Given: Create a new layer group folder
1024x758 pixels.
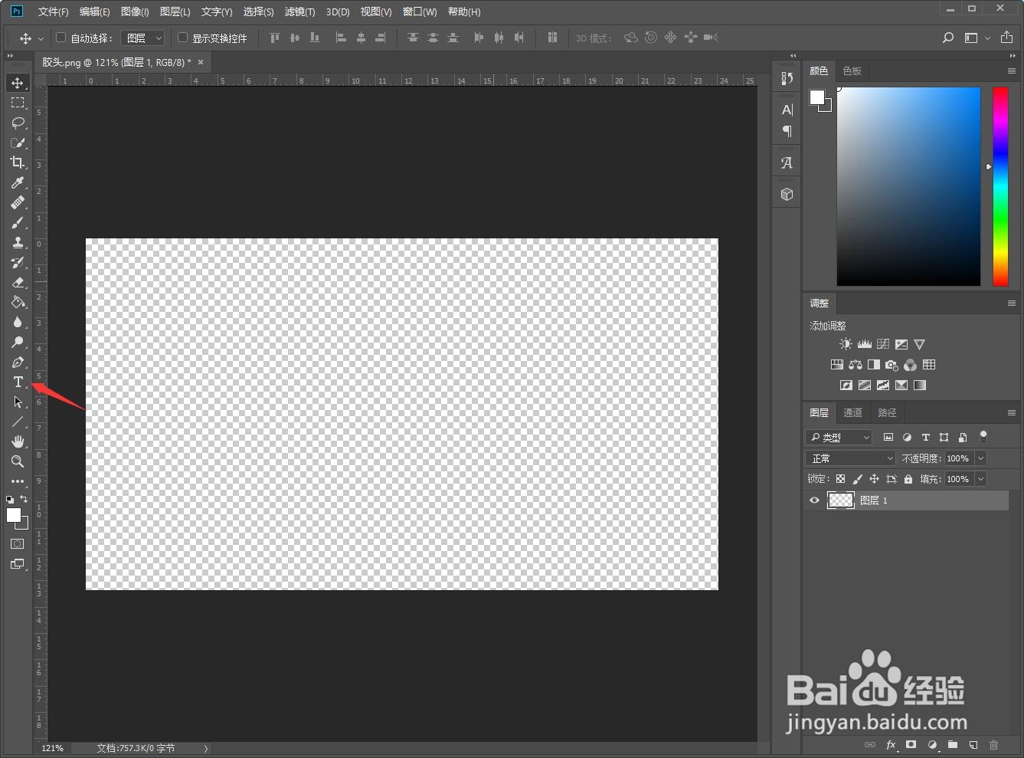Looking at the screenshot, I should click(953, 744).
